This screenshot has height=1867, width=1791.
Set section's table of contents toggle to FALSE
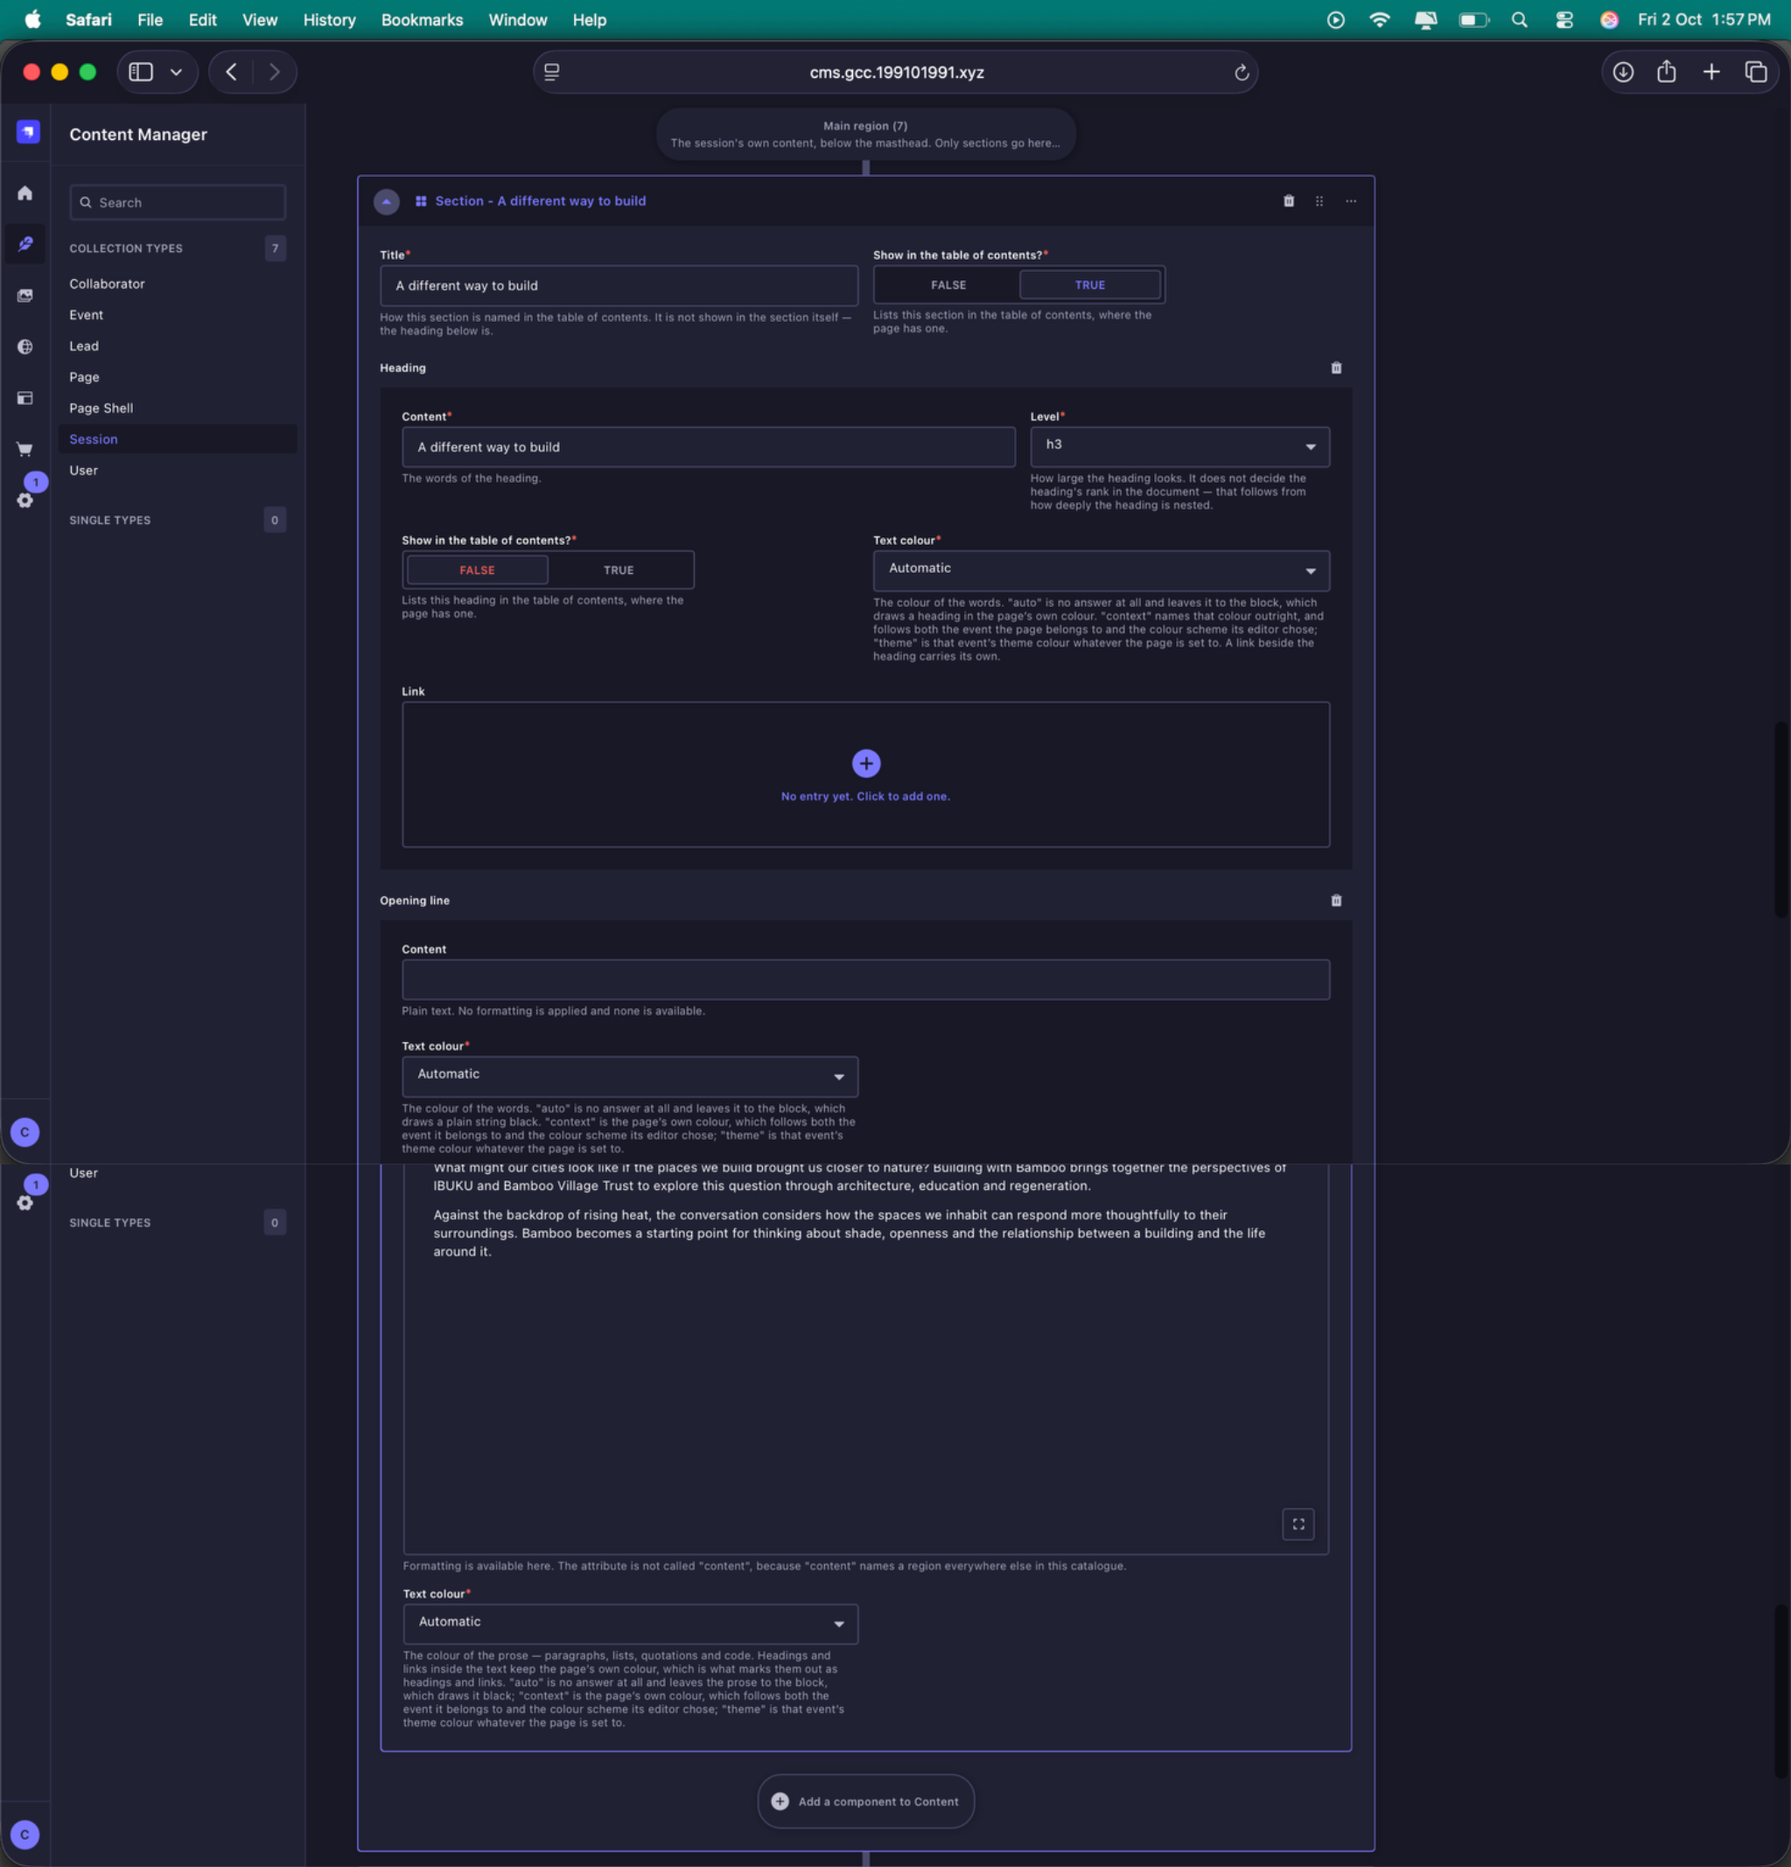[x=948, y=285]
